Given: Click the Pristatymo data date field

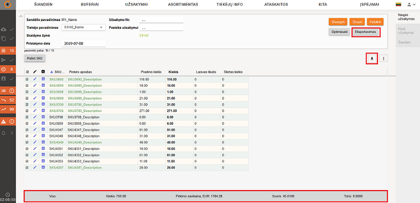Looking at the screenshot, I should (84, 43).
